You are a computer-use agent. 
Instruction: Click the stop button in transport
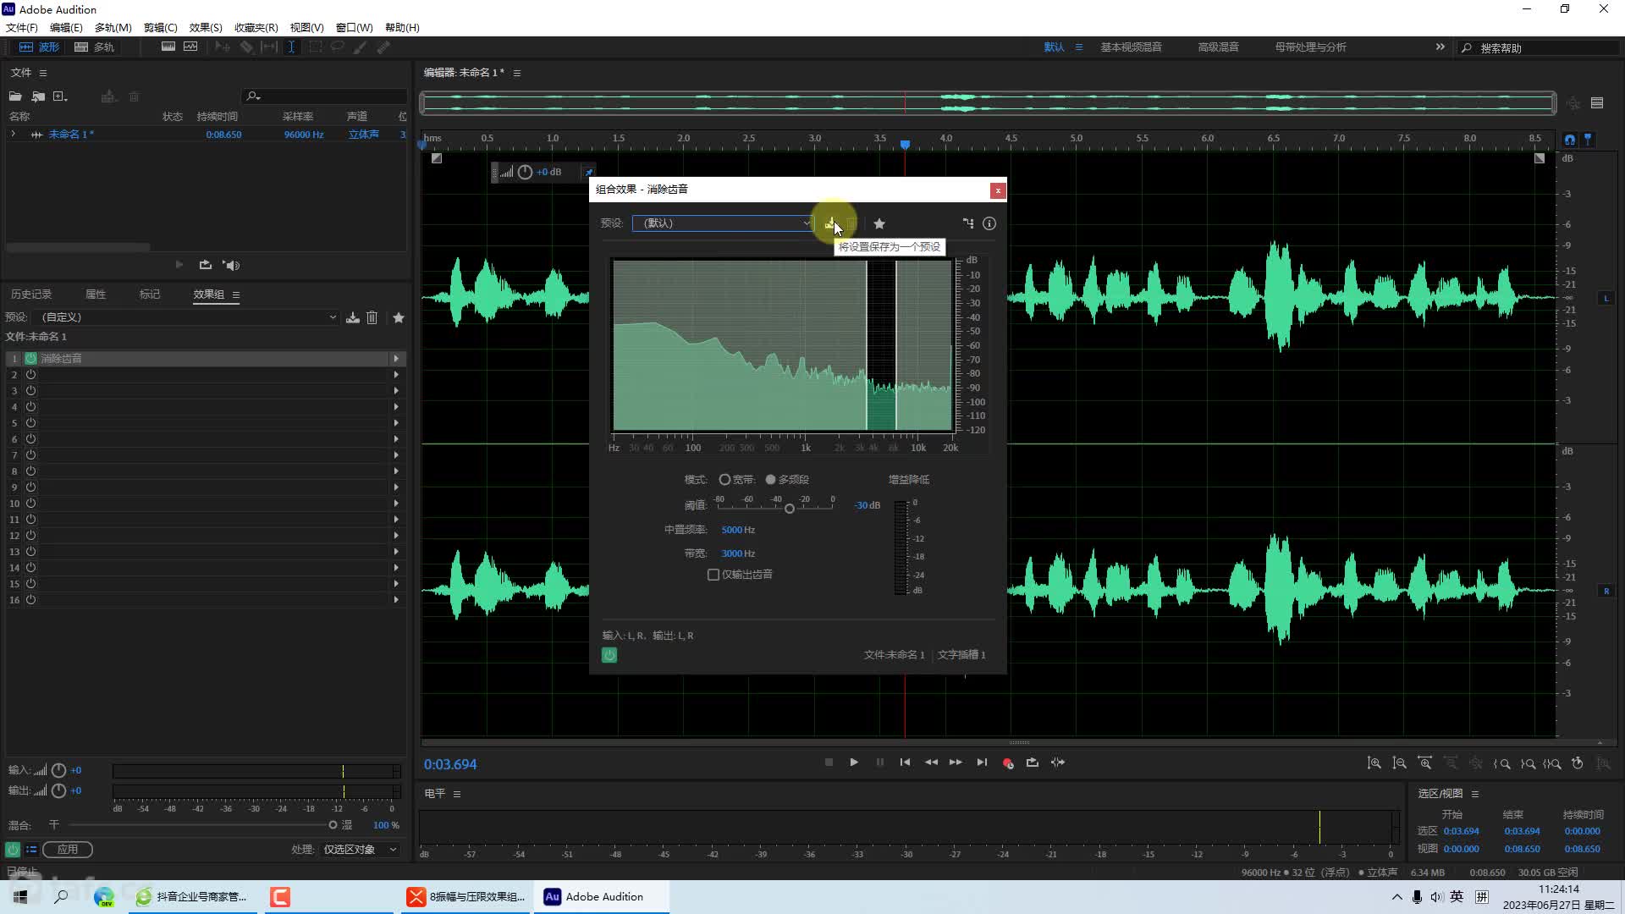click(829, 763)
